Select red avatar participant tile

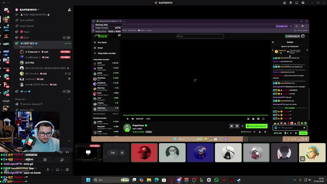(x=144, y=153)
